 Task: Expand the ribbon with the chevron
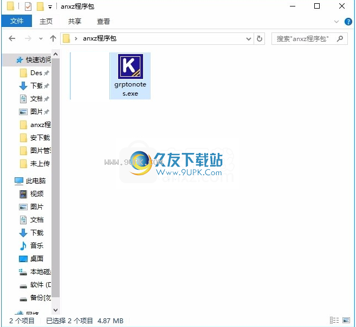tap(336, 22)
